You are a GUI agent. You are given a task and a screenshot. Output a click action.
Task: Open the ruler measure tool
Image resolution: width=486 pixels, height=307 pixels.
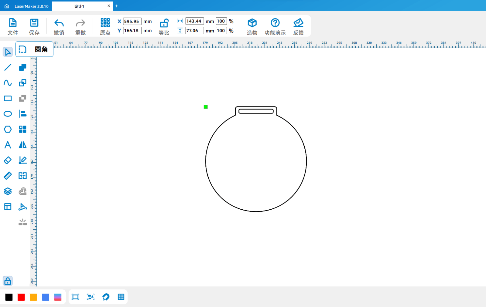click(8, 176)
